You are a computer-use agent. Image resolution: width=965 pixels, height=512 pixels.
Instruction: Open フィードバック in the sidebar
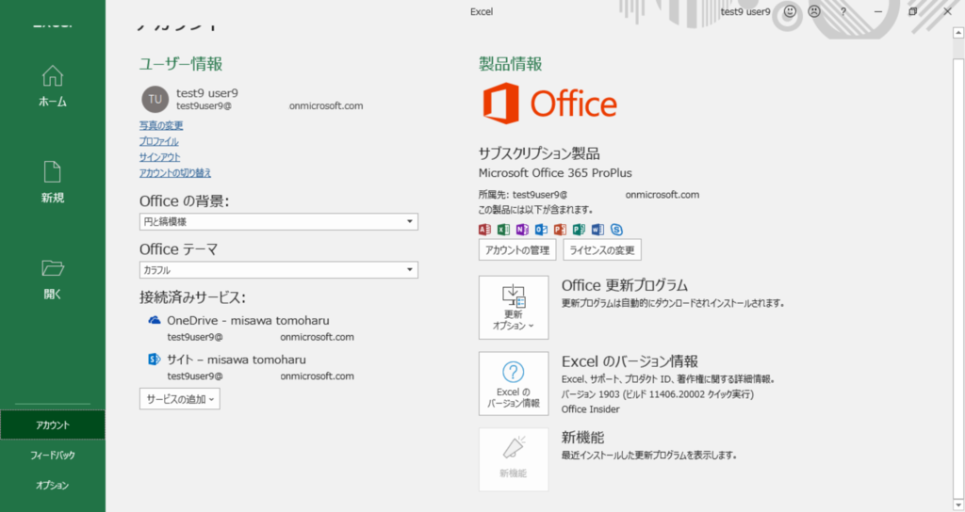point(53,455)
